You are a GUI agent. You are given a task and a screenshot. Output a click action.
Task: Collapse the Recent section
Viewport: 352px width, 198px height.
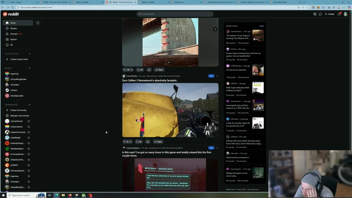[29, 68]
